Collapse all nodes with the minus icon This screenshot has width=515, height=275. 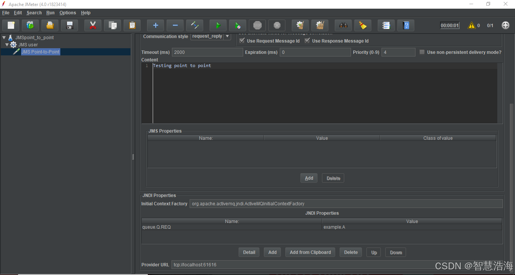pyautogui.click(x=175, y=25)
